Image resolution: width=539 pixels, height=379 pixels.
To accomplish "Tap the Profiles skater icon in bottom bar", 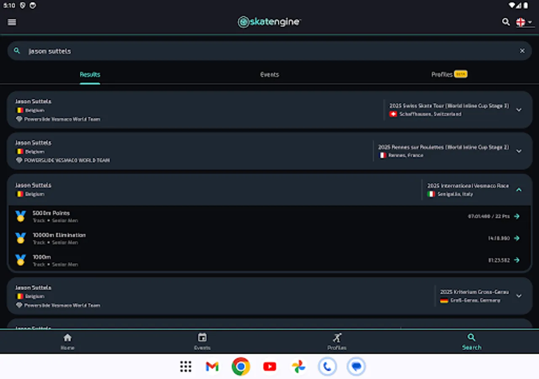I will 336,337.
